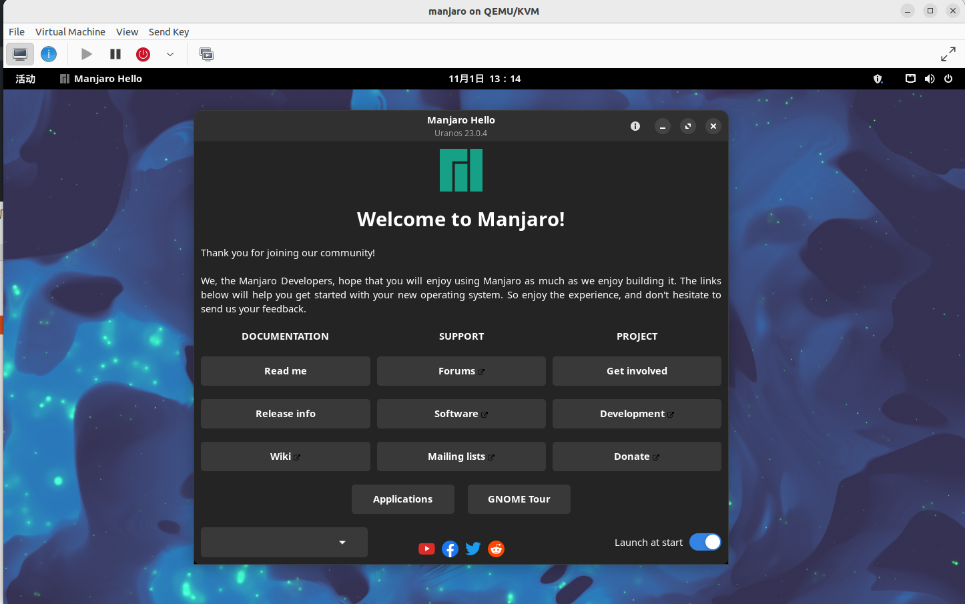Open the Mailing lists link
Image resolution: width=965 pixels, height=604 pixels.
(461, 457)
